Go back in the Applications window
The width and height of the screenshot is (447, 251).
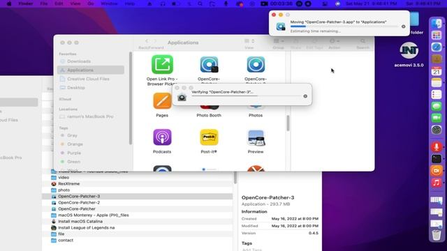point(147,41)
